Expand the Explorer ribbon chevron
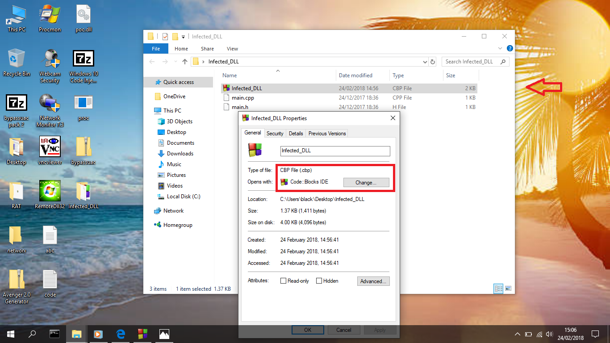This screenshot has width=610, height=343. pos(500,48)
